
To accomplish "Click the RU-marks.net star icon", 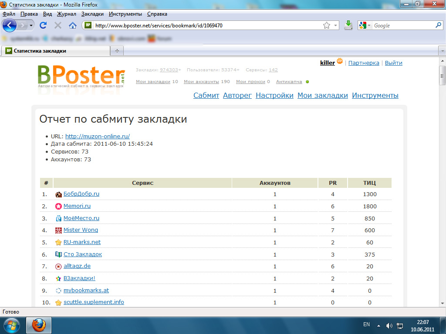I will [x=58, y=242].
